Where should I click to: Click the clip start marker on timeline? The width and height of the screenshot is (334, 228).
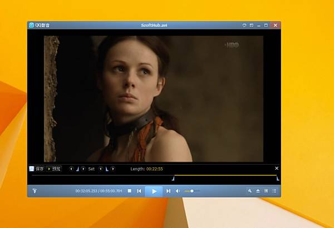tap(173, 179)
